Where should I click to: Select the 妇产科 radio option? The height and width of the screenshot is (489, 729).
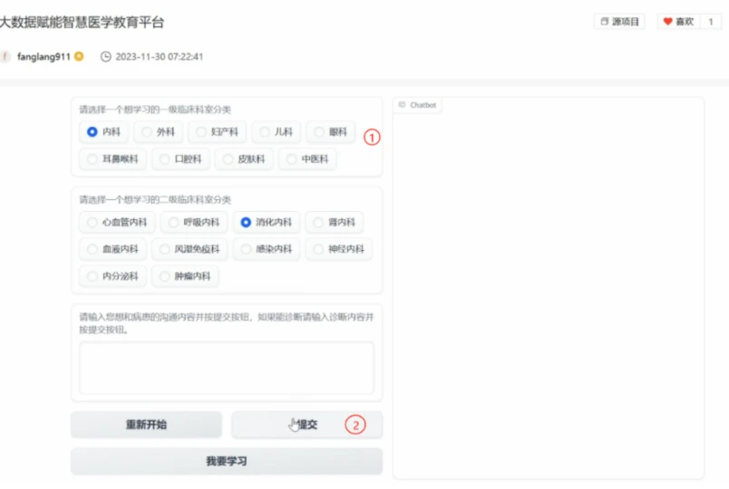217,132
